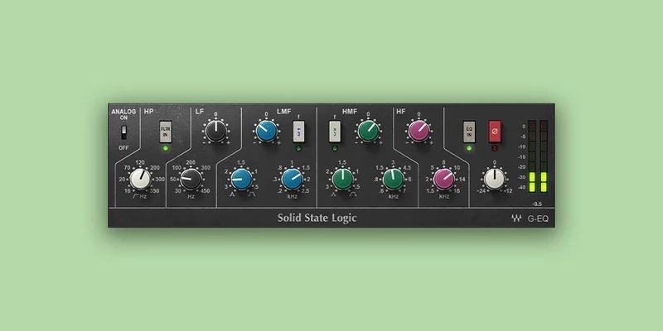The image size is (663, 331).
Task: Click the pink HF frequency kHz knob
Action: [444, 179]
